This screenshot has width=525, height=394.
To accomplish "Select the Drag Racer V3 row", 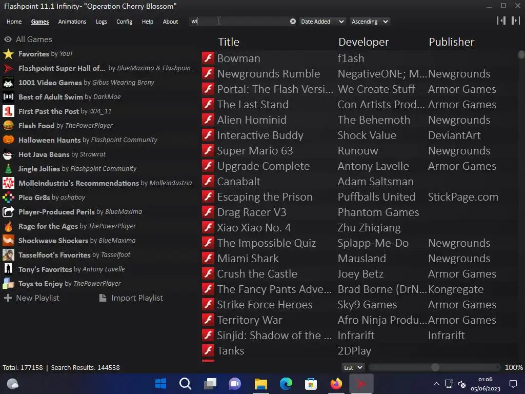I will [x=358, y=212].
